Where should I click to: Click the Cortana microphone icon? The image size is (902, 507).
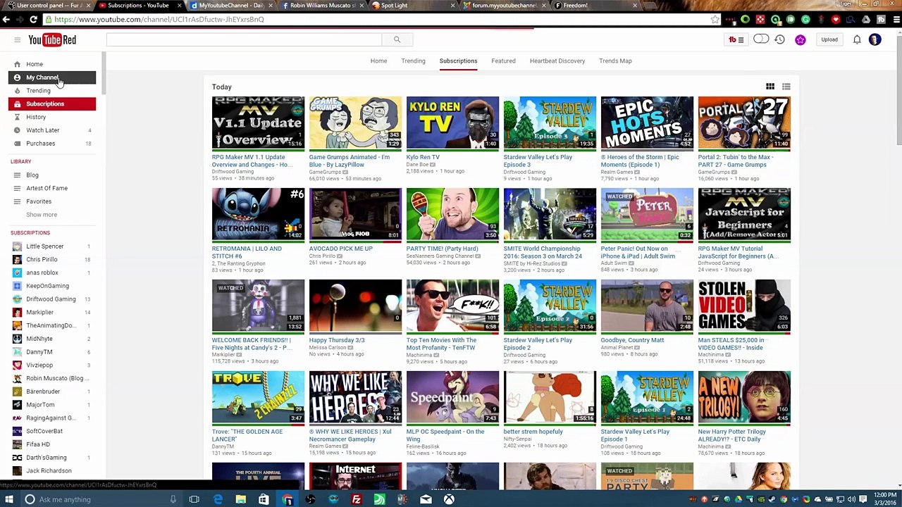click(x=173, y=499)
